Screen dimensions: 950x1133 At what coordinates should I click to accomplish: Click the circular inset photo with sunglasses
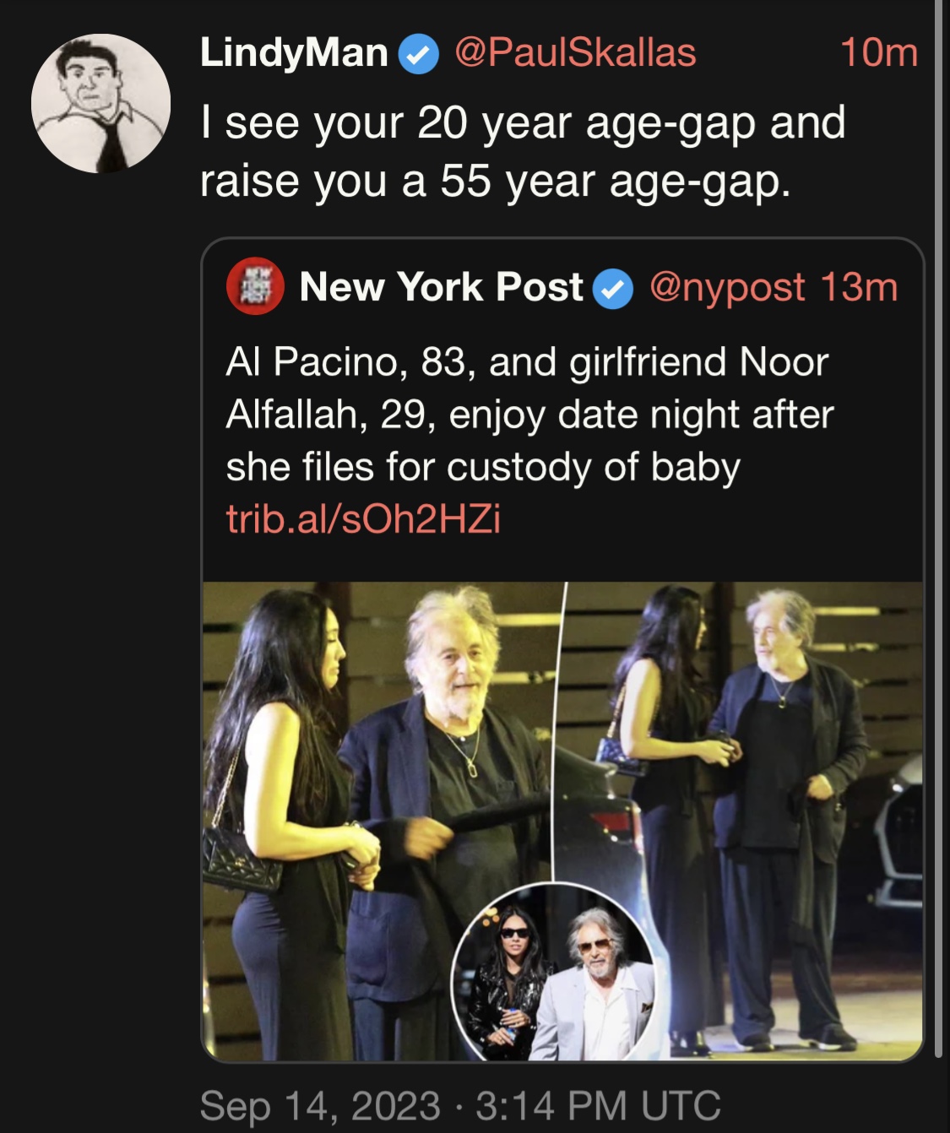pos(553,971)
